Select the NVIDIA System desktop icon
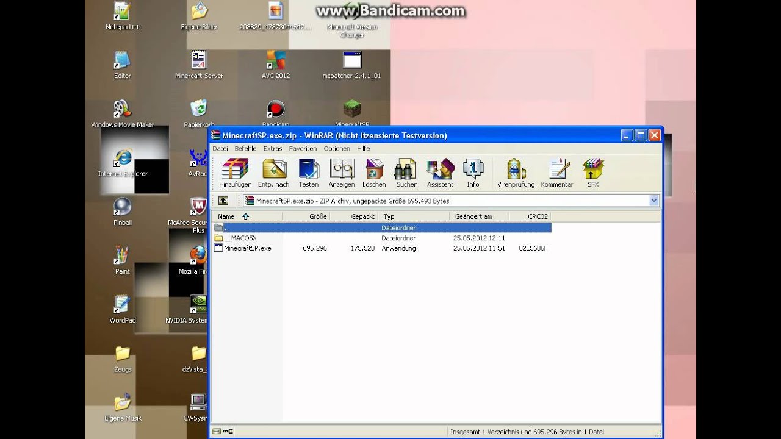The width and height of the screenshot is (781, 439). click(x=187, y=310)
